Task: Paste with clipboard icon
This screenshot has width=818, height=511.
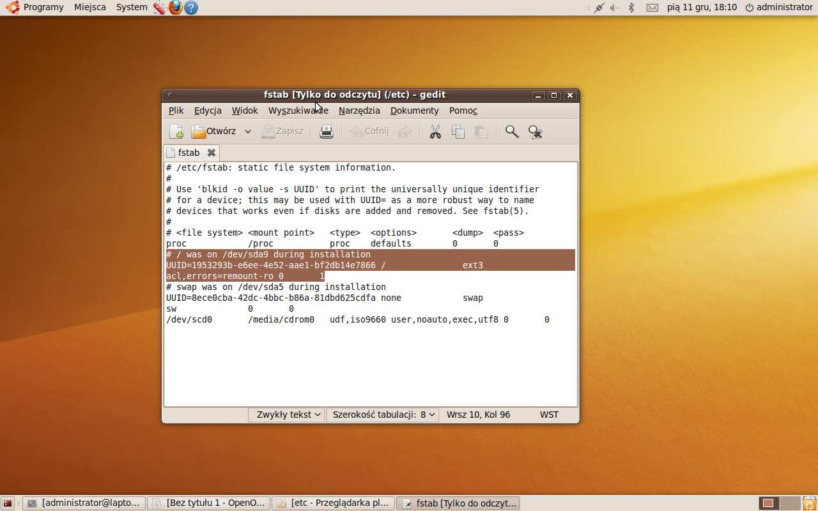Action: click(x=481, y=132)
